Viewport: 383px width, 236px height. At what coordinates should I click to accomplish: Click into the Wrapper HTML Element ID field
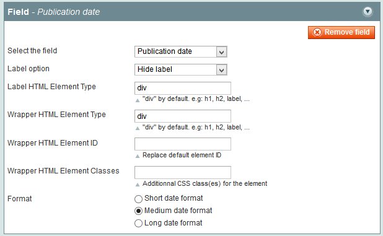point(183,144)
